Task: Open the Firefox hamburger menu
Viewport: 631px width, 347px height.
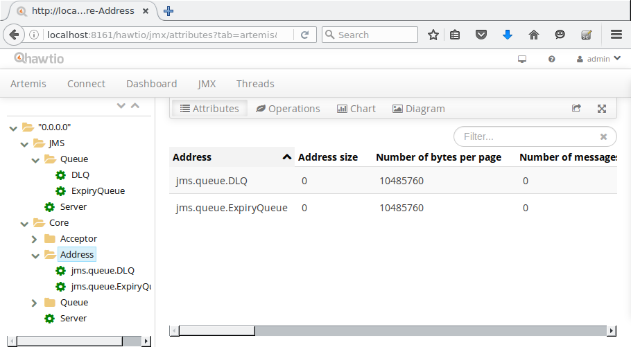Action: click(x=616, y=35)
